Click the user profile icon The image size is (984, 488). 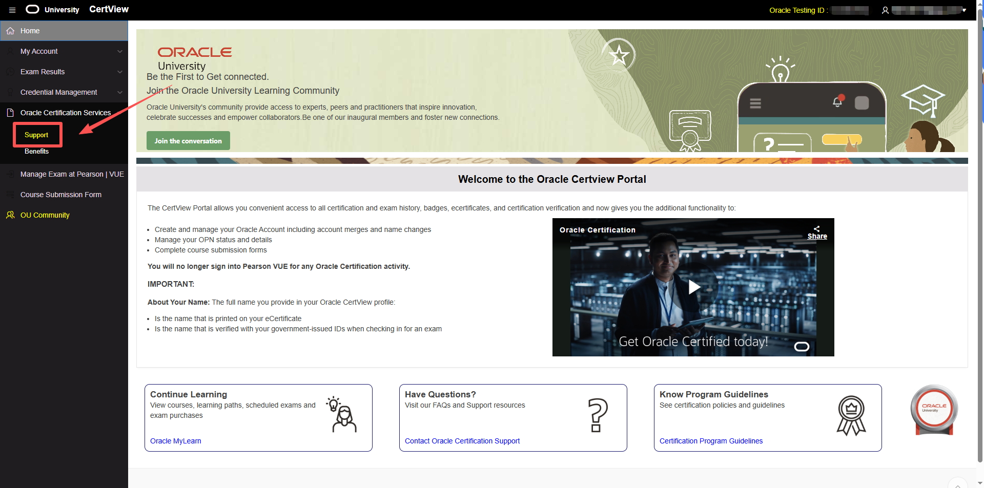(885, 10)
